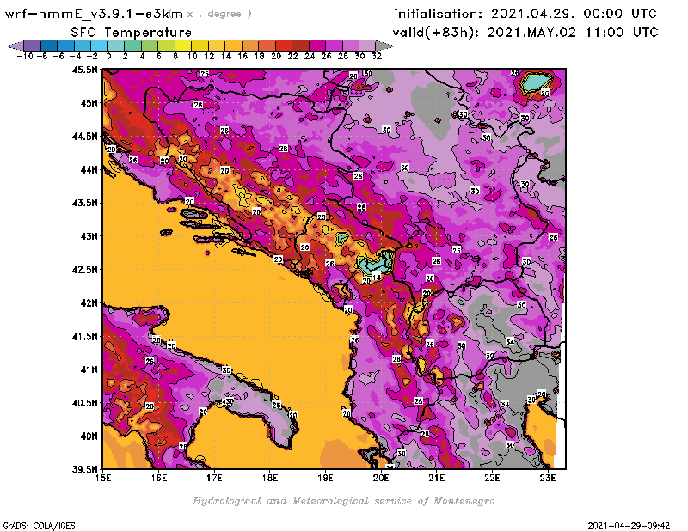Click the magenta swatch between 26 and 28
Viewport: 688px width, 531px height.
click(x=335, y=46)
